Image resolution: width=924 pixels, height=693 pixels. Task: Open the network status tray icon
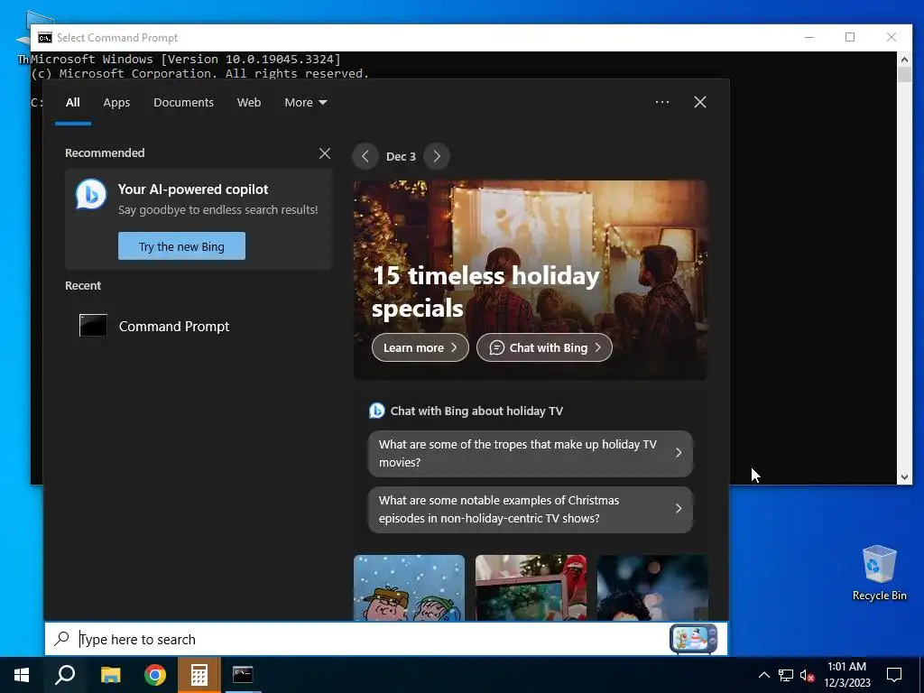(786, 675)
